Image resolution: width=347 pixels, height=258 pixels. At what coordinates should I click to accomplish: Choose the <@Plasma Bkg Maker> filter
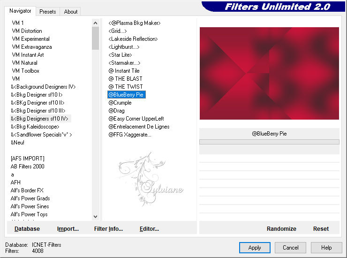click(x=135, y=23)
